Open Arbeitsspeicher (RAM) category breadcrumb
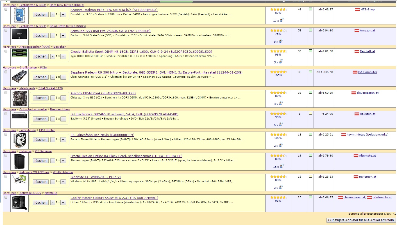This screenshot has height=225, width=397. tap(35, 47)
